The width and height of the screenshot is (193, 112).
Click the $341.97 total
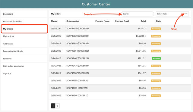pos(142,73)
